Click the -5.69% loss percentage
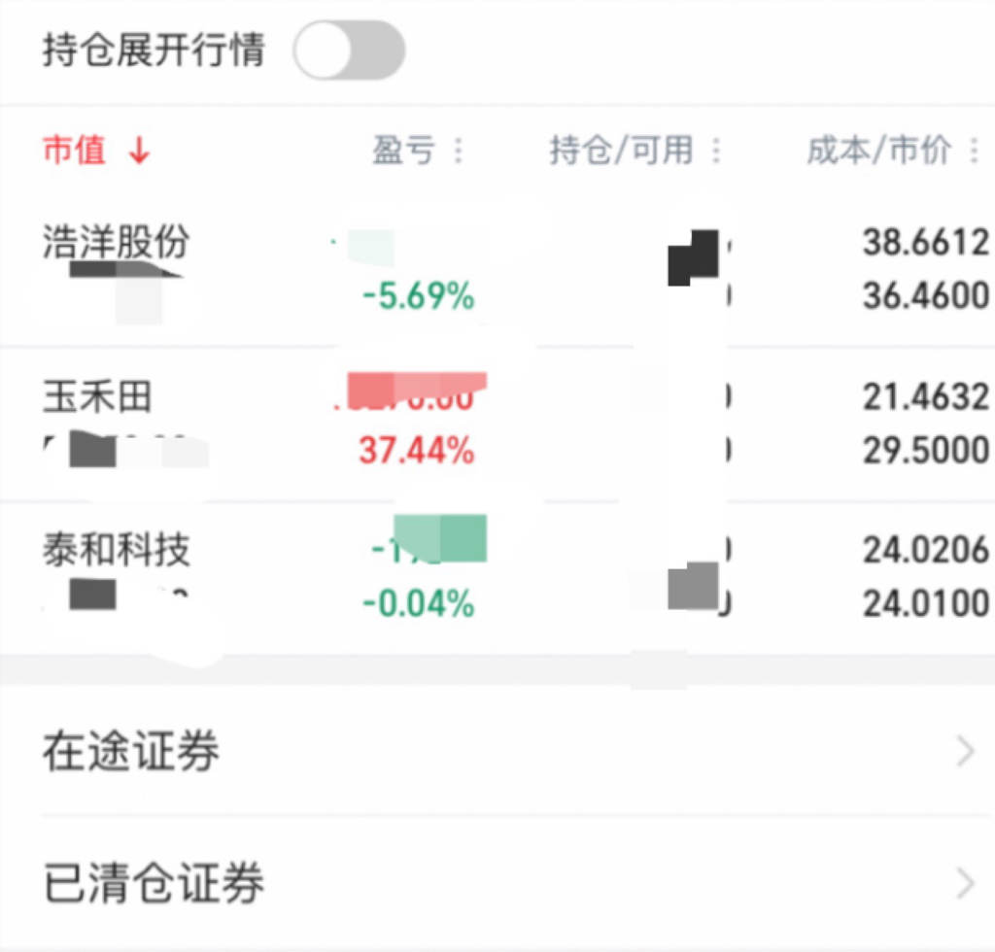995x952 pixels. (418, 296)
